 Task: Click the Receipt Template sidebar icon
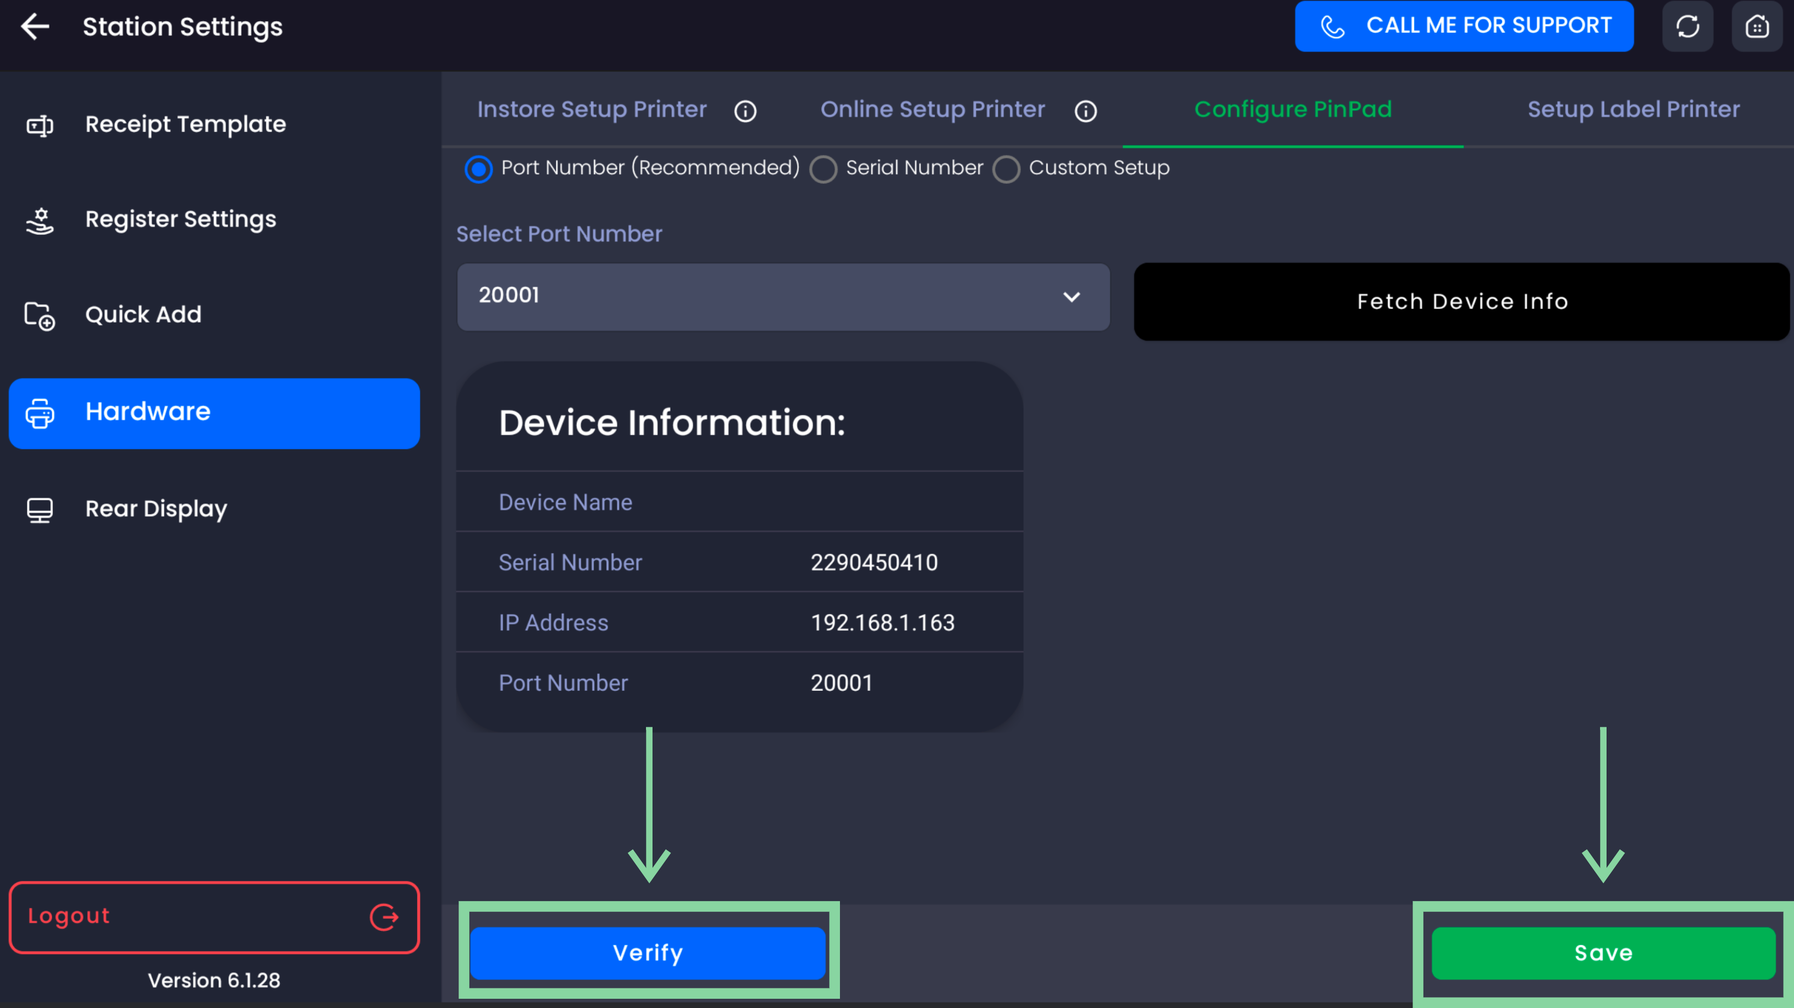pos(40,125)
